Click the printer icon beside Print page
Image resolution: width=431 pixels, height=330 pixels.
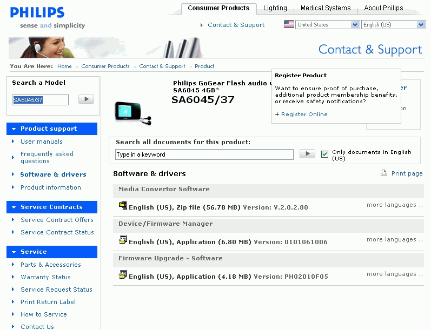coord(384,173)
